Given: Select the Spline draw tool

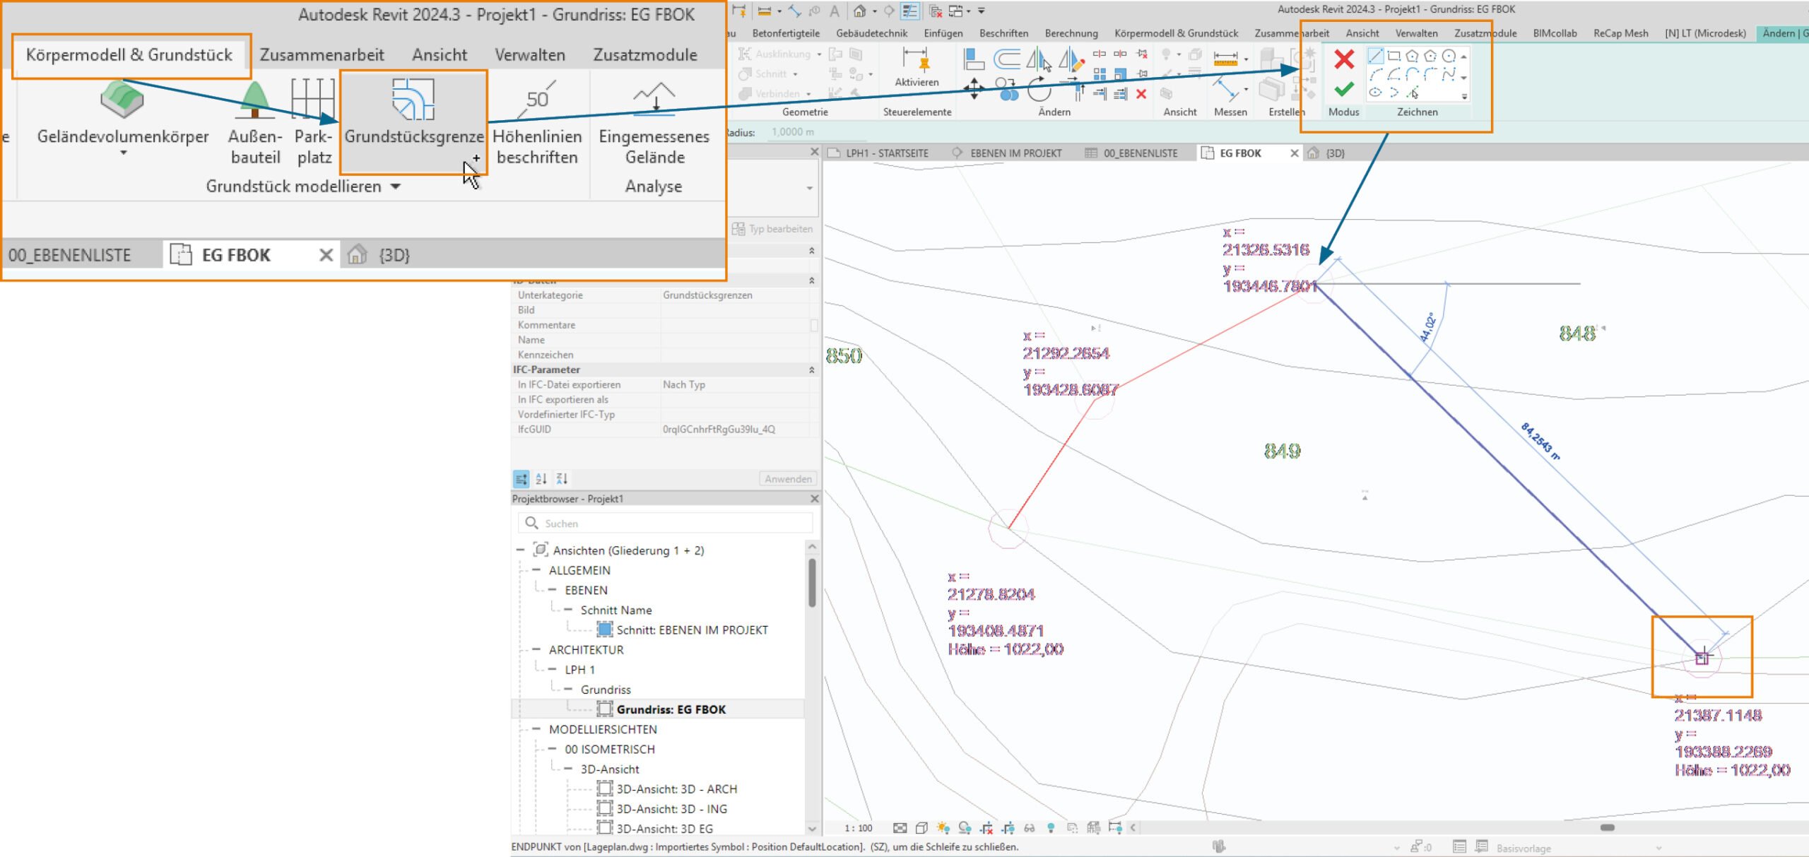Looking at the screenshot, I should pyautogui.click(x=1449, y=74).
